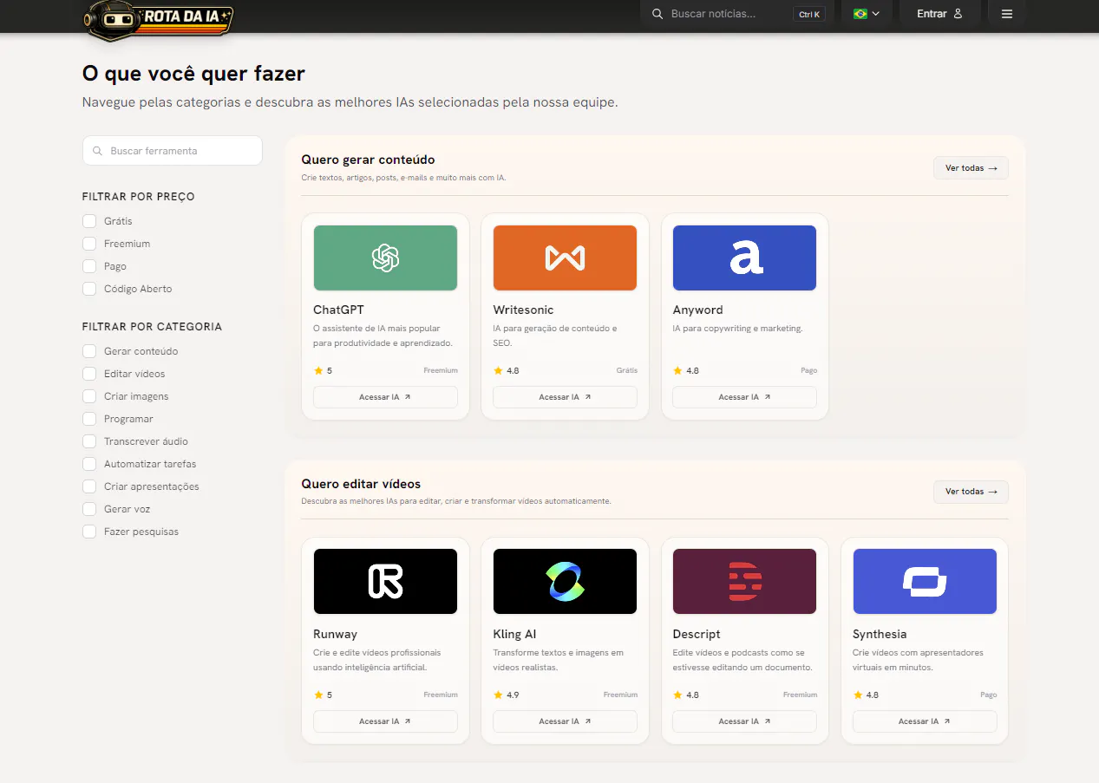Click the star icon on Writesonic card
This screenshot has height=783, width=1099.
498,370
